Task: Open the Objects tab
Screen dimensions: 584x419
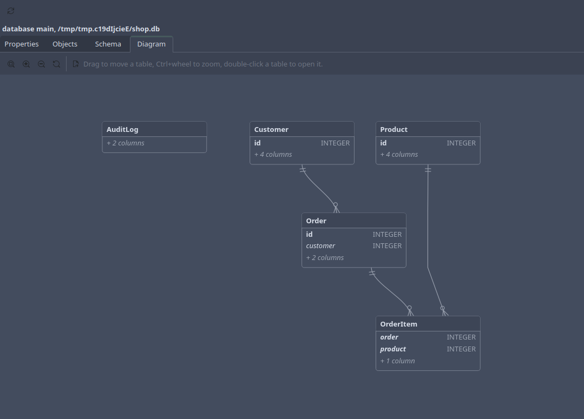Action: [x=65, y=44]
